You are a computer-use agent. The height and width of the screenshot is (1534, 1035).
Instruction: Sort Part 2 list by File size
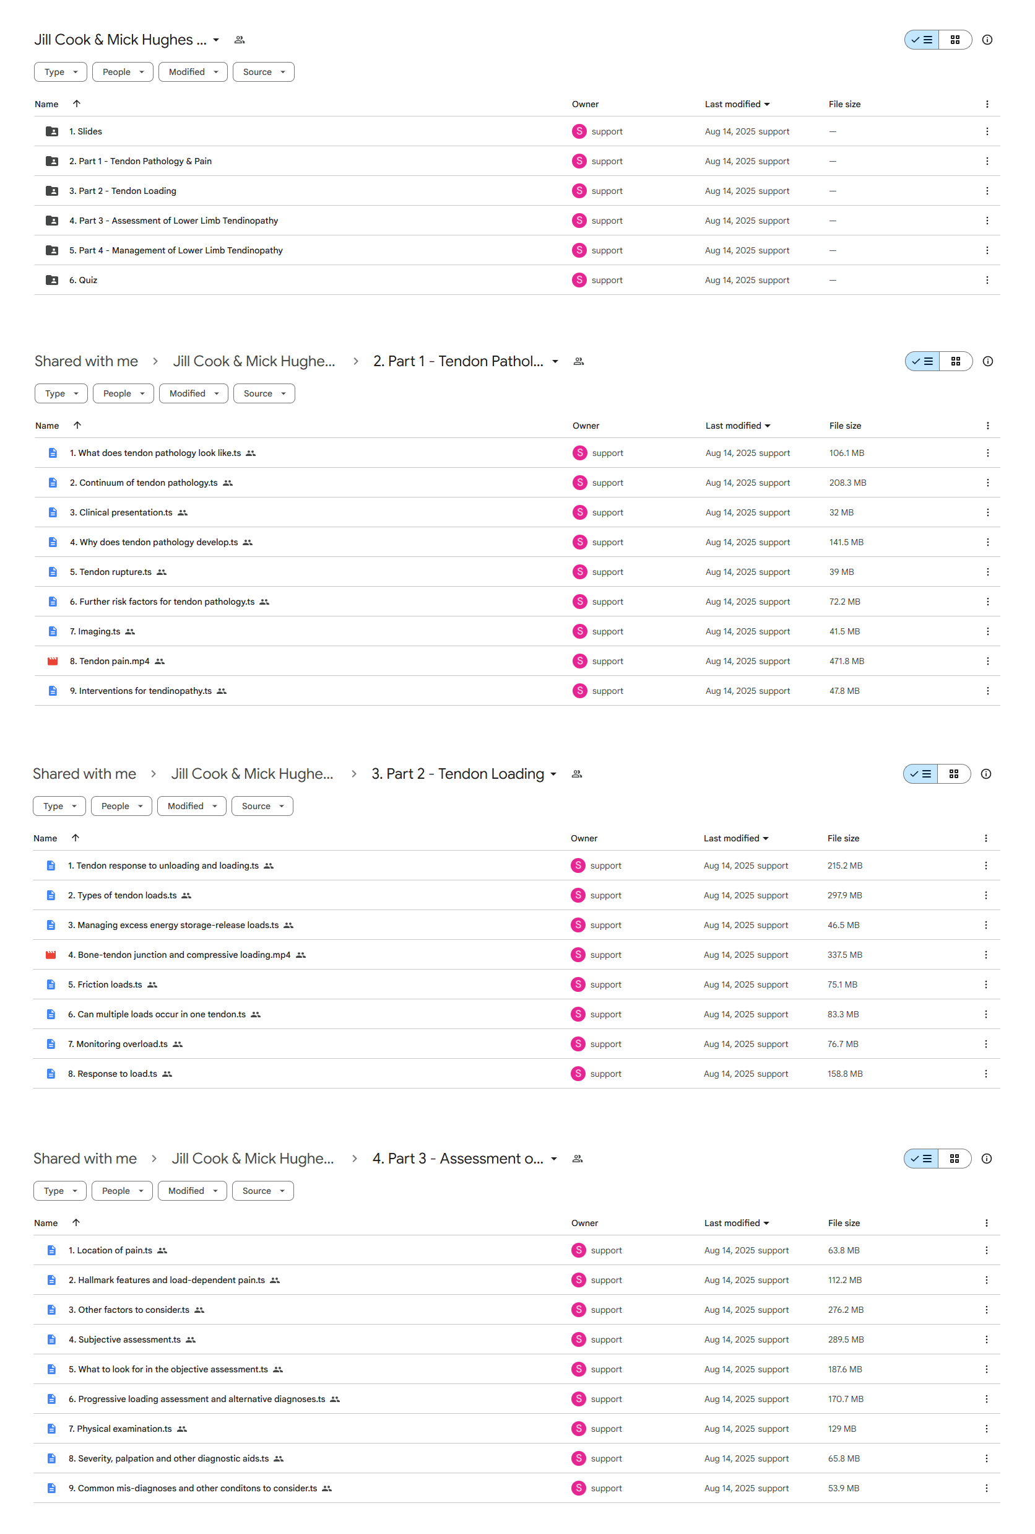pos(843,838)
